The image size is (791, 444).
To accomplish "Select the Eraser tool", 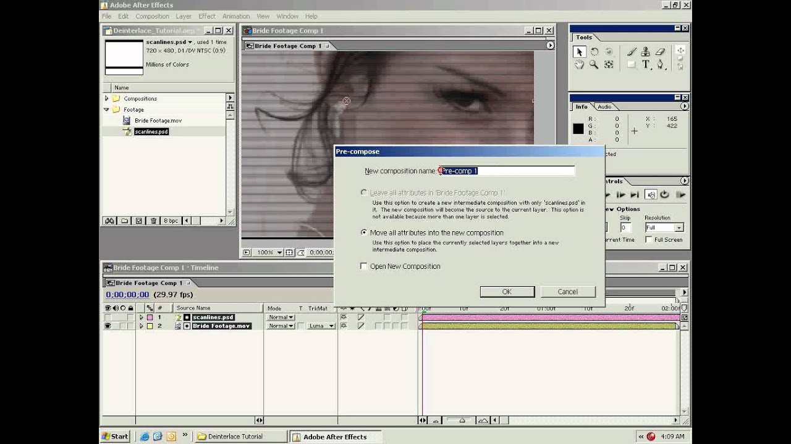I will [x=660, y=52].
